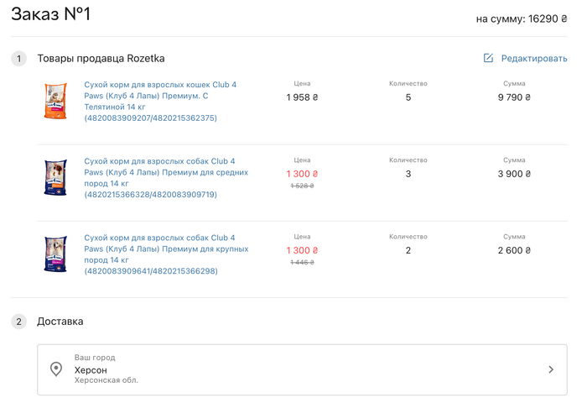Select the large-breed dog food product image
Viewport: 587px width, 403px height.
(x=55, y=254)
